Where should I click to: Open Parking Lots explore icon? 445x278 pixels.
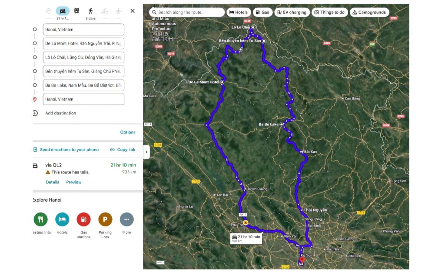(x=105, y=219)
